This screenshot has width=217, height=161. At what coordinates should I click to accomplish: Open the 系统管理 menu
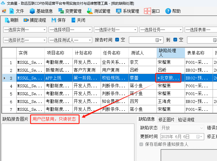(127, 11)
